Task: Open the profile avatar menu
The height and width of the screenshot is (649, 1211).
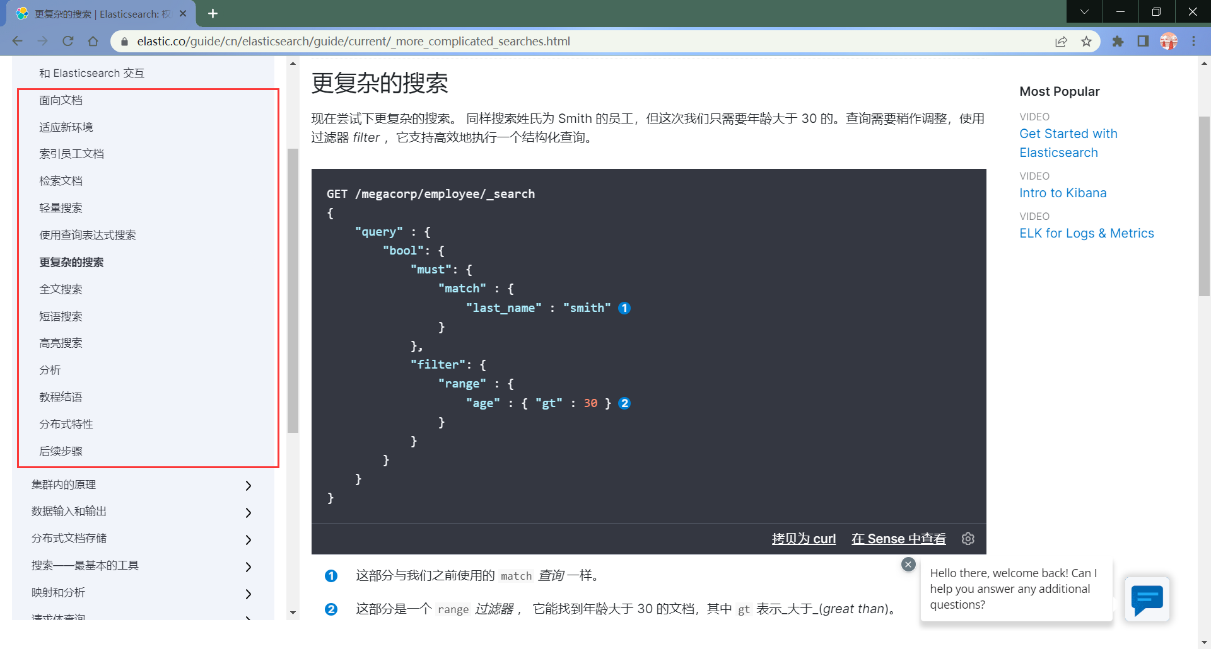Action: (x=1169, y=41)
